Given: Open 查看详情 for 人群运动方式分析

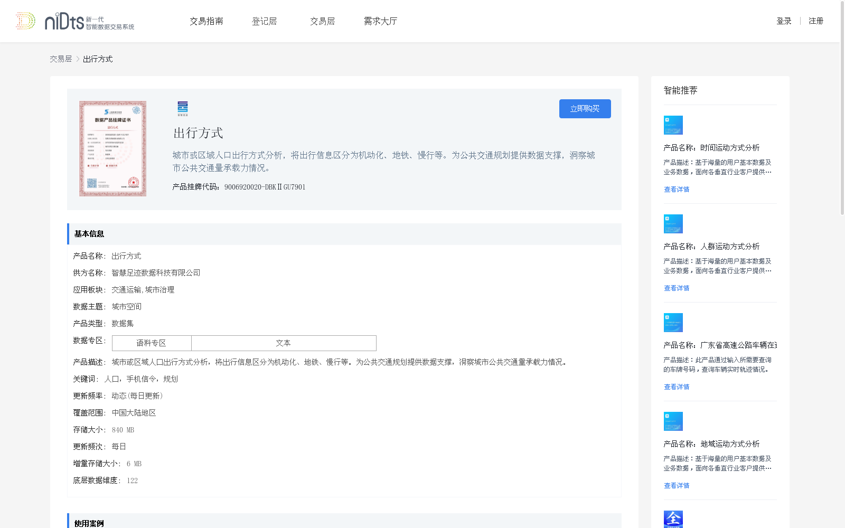Looking at the screenshot, I should pyautogui.click(x=677, y=288).
